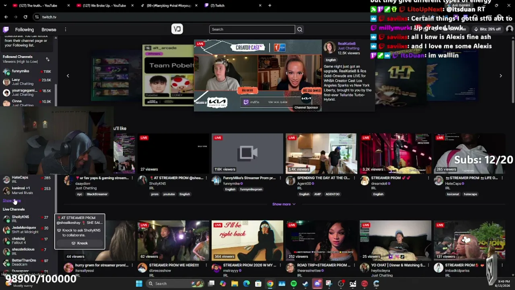515x290 pixels.
Task: Open options menu for itsreallyessi stream card
Action: [132, 265]
